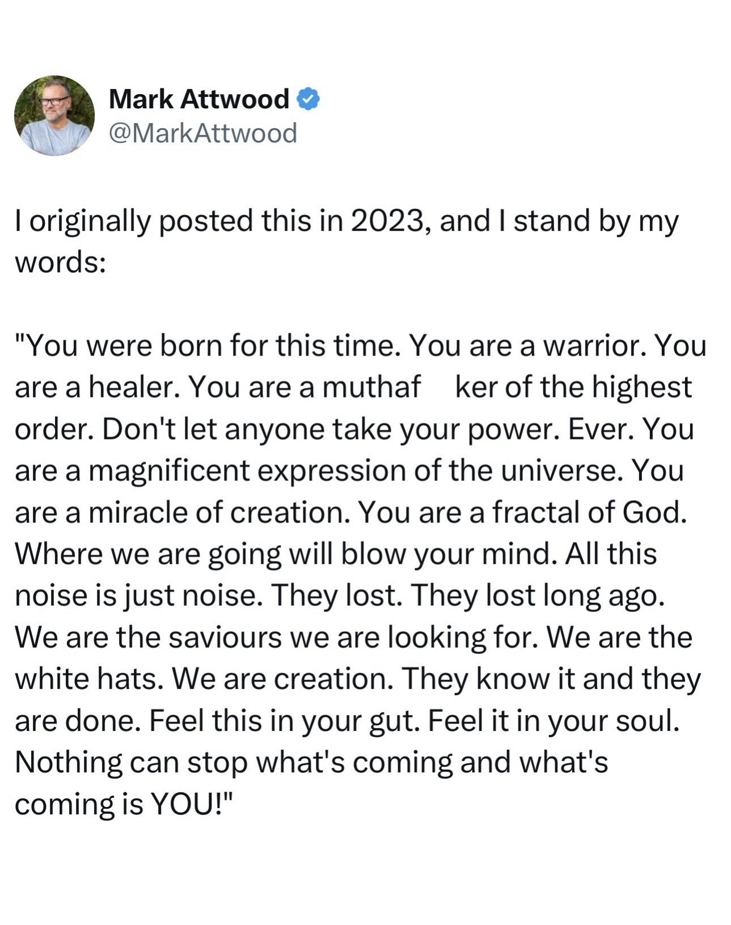Click the phrase "white hats"
This screenshot has width=731, height=925.
[x=85, y=679]
